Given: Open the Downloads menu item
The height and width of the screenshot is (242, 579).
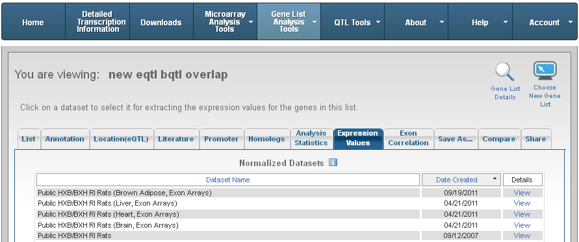Looking at the screenshot, I should pos(161,22).
